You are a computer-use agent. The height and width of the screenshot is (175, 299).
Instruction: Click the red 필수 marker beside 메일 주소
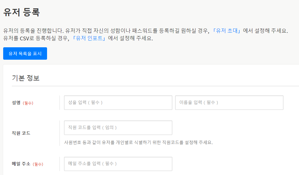click(38, 164)
